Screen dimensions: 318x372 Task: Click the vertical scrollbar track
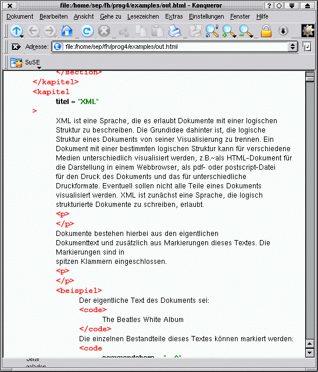pos(309,209)
